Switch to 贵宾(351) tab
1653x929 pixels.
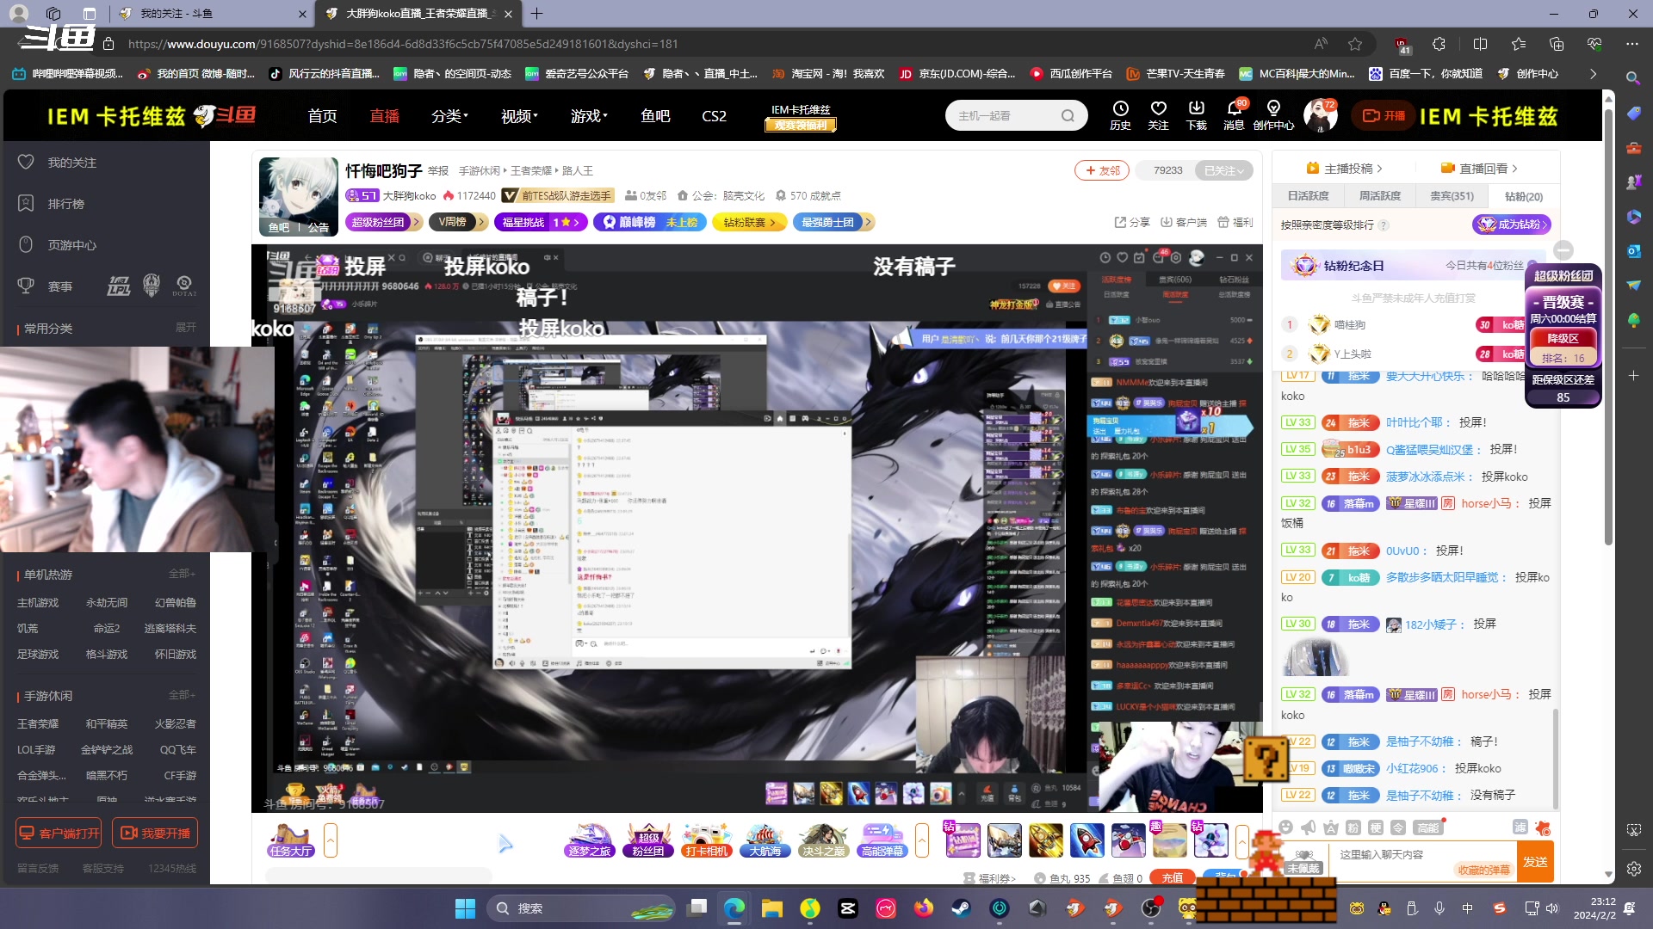pyautogui.click(x=1452, y=196)
